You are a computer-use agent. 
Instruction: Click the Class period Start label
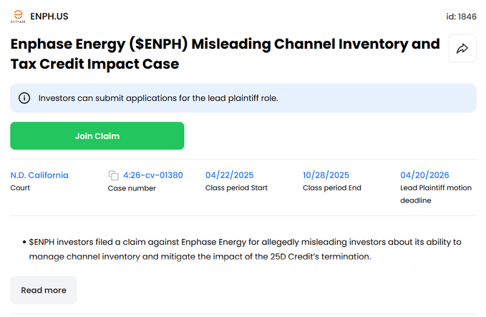coord(235,188)
